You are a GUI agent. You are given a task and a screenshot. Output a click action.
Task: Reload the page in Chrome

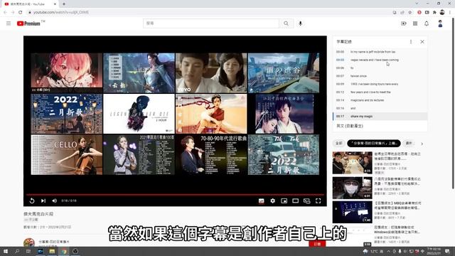click(20, 13)
